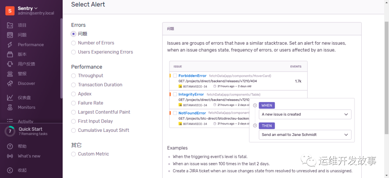Click the 用户反馈 user feedback icon

[x=10, y=64]
